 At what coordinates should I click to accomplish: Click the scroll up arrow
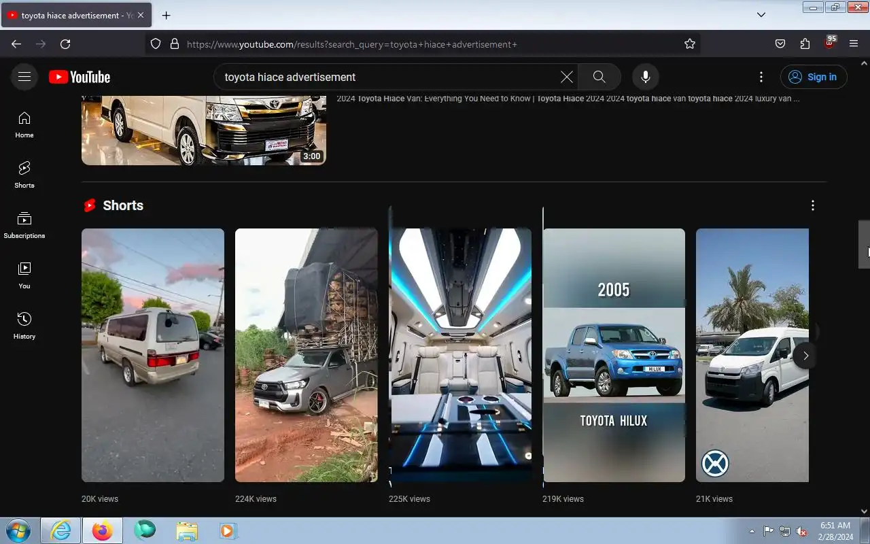865,63
